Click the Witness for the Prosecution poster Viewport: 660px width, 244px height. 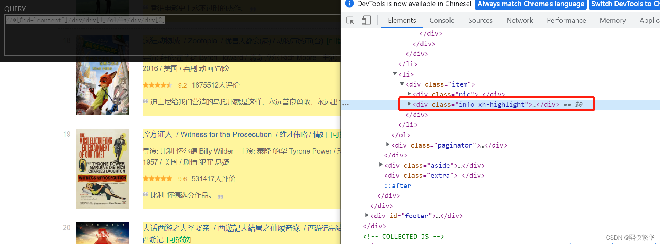102,168
